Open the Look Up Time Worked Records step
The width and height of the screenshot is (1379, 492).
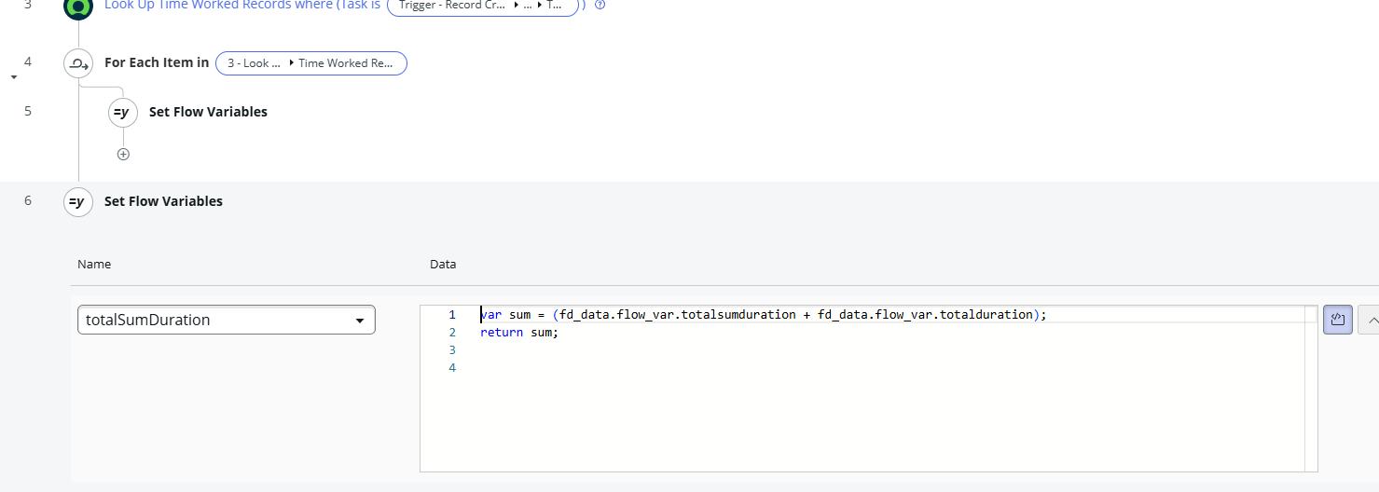coord(242,5)
